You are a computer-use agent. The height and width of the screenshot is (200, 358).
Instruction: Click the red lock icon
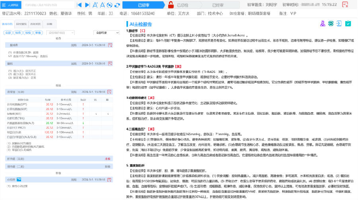point(170,5)
